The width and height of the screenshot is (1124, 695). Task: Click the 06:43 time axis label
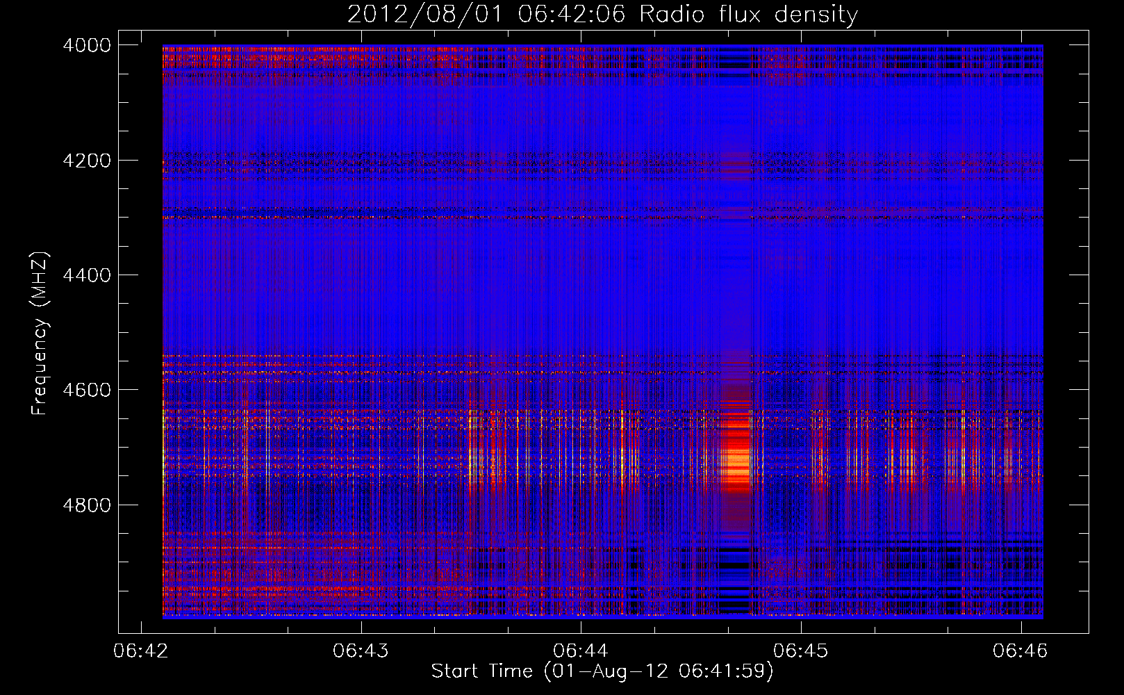point(361,651)
